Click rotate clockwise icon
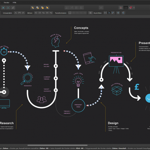This screenshot has width=150, height=150. [x=82, y=8]
